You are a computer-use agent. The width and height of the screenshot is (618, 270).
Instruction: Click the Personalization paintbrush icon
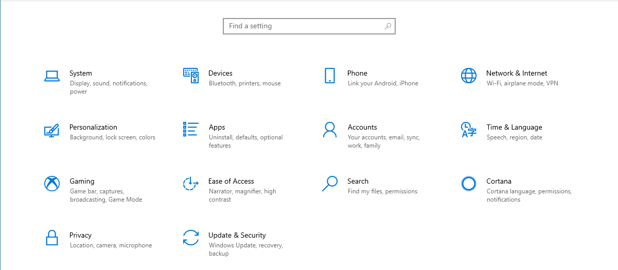[x=51, y=130]
